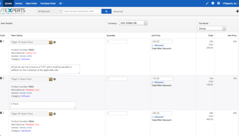This screenshot has width=239, height=136.
Task: Click the Quantity column header
Action: click(111, 35)
